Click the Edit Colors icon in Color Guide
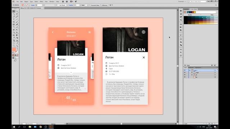The image size is (230, 129). point(212,65)
